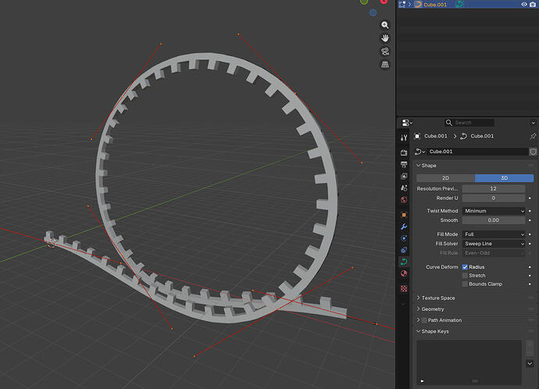This screenshot has width=539, height=389.
Task: Open the Fill Mode dropdown
Action: tap(494, 234)
